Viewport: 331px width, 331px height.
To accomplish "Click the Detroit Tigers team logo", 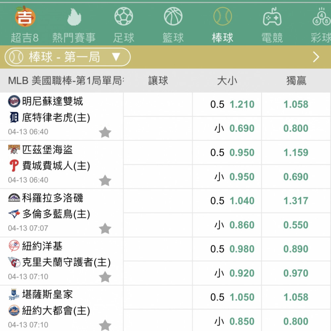I will point(14,118).
